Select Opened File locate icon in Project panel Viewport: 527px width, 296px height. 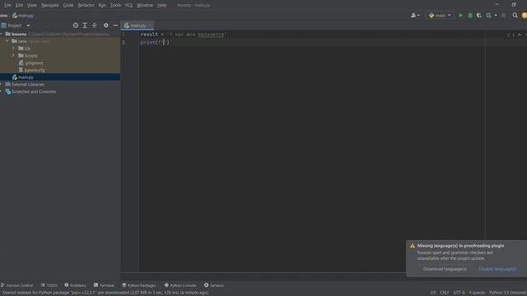pyautogui.click(x=76, y=25)
